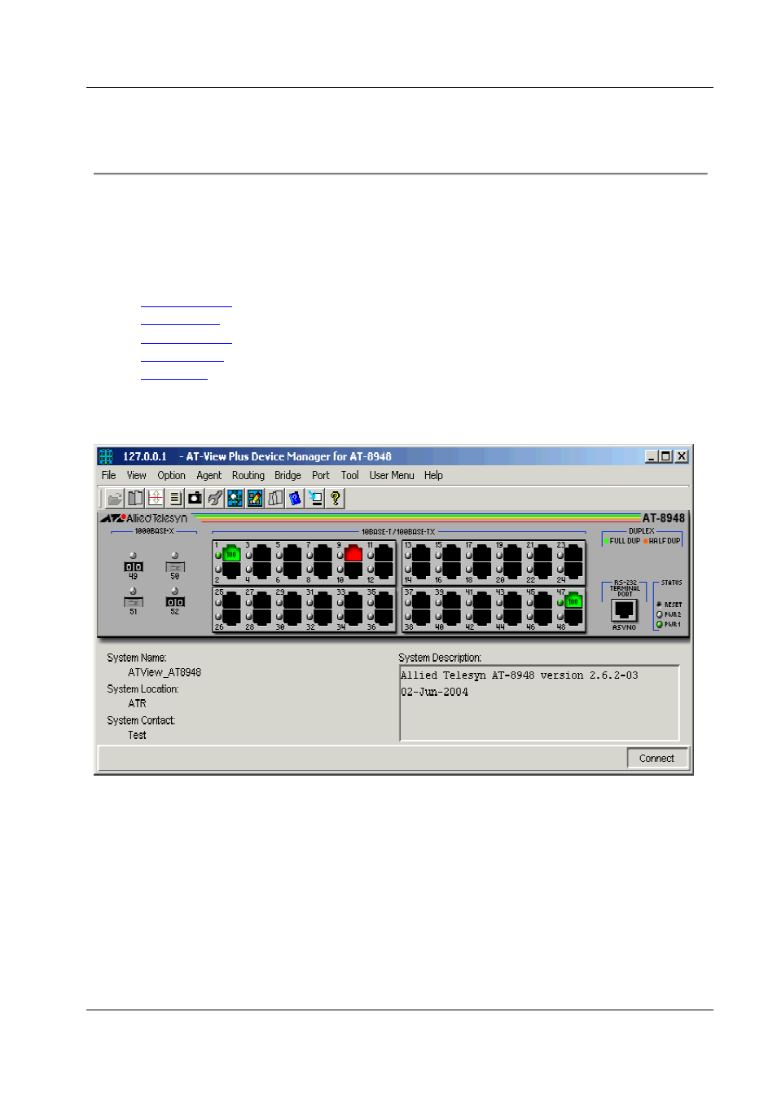Click the ATView_AT8948 system name text
Viewport: 777px width, 1100px height.
click(165, 672)
